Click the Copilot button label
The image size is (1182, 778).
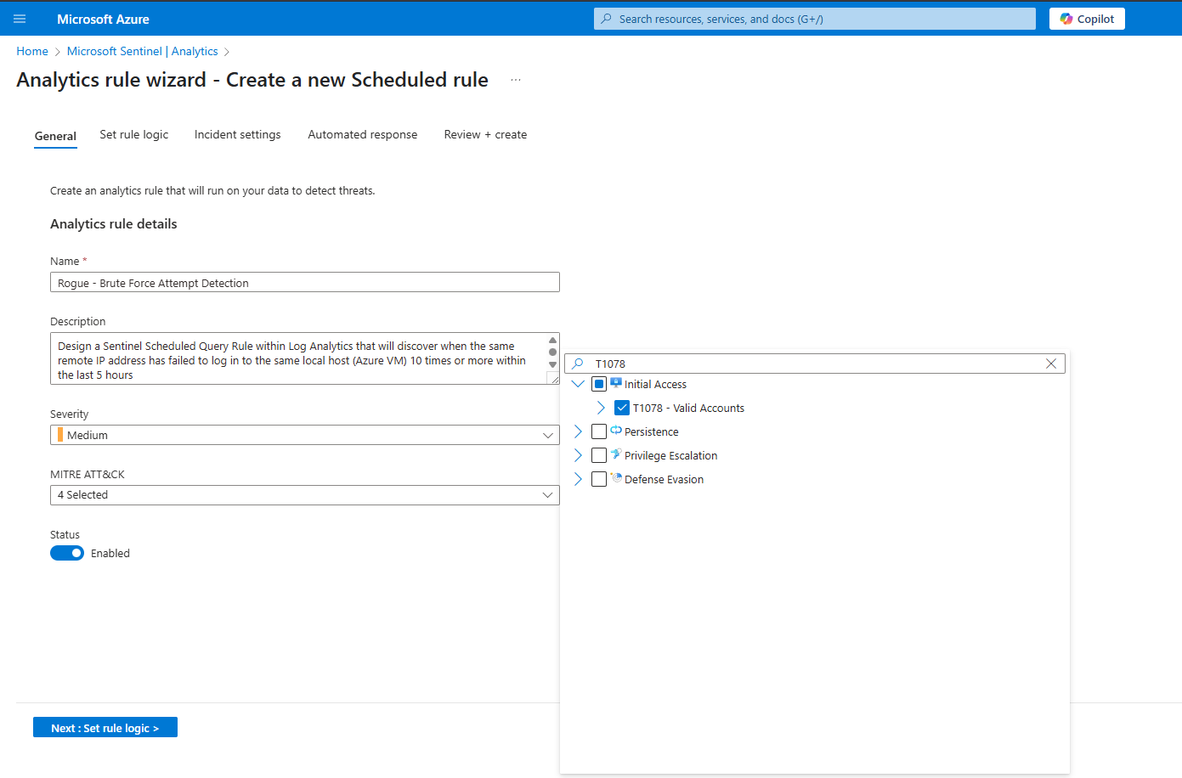tap(1095, 19)
